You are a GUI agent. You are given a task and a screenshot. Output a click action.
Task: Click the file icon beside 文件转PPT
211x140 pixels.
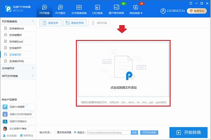click(x=5, y=48)
